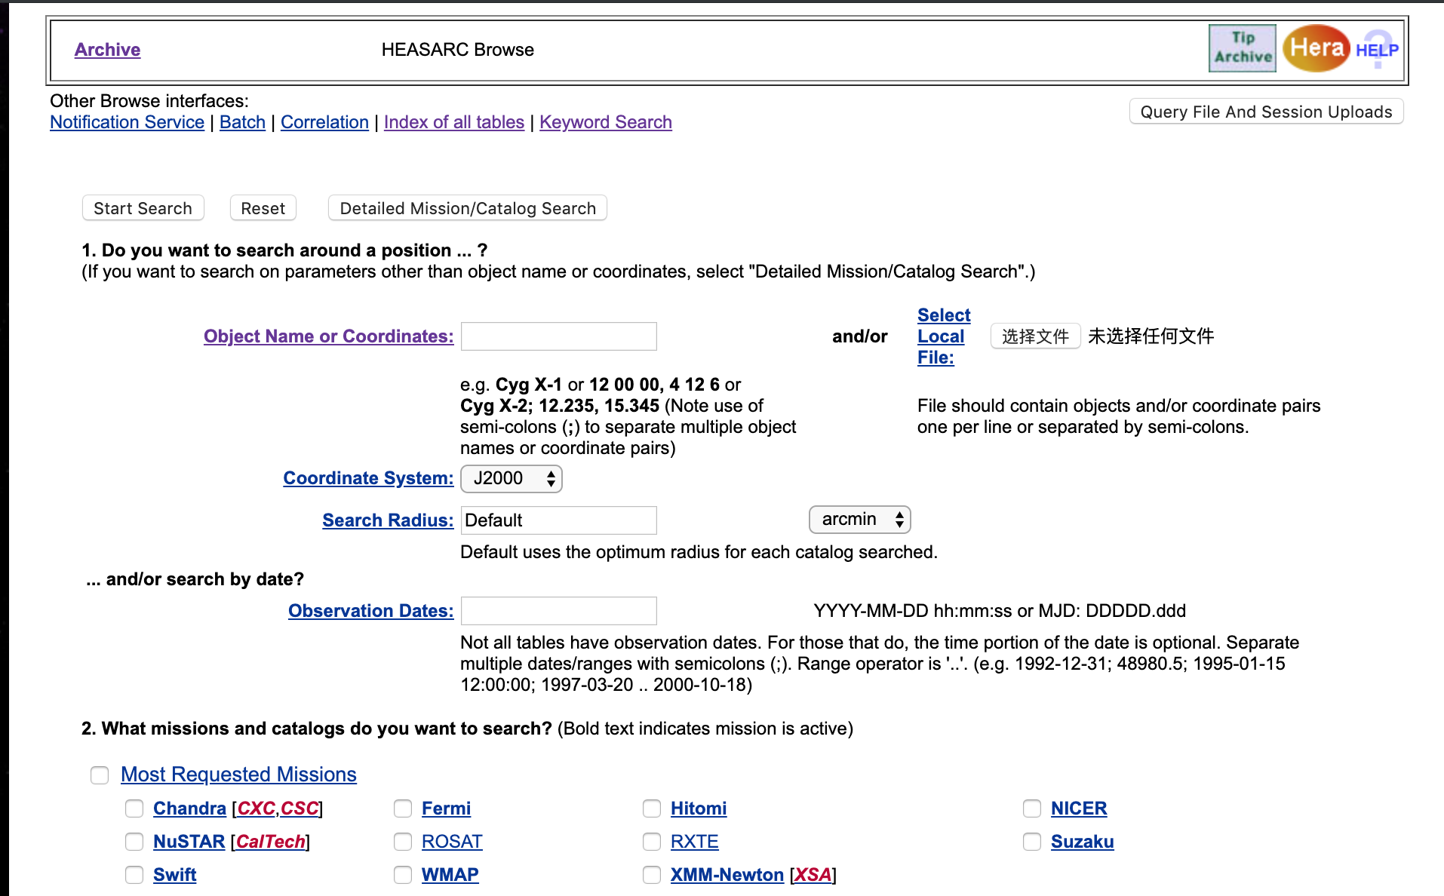Check the Suzaku checkbox
The image size is (1444, 896).
coord(1032,842)
